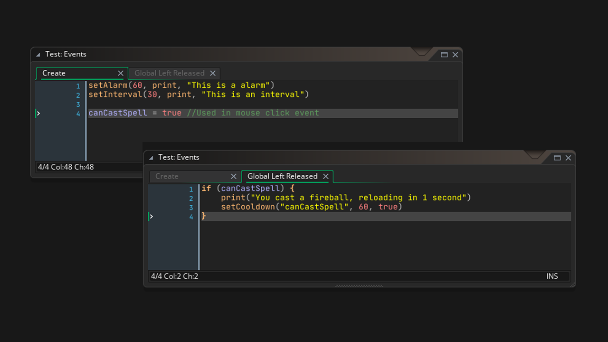Maximize the front Test: Events window
This screenshot has height=342, width=608.
(557, 158)
